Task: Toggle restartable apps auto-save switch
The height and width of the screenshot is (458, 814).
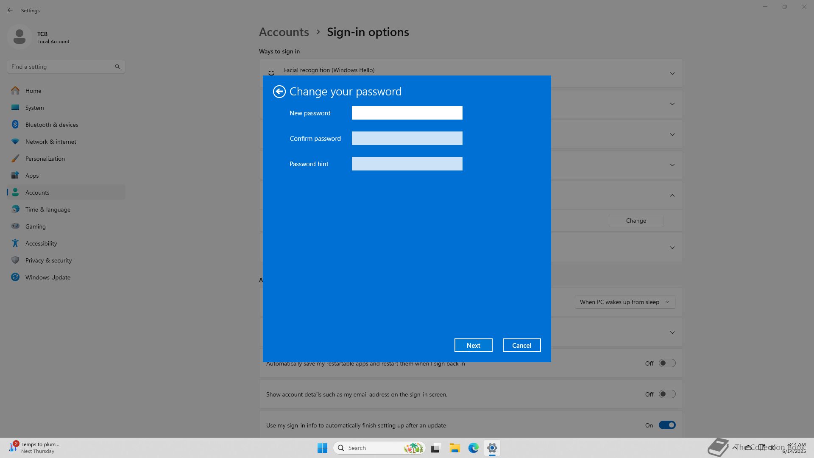Action: click(666, 363)
